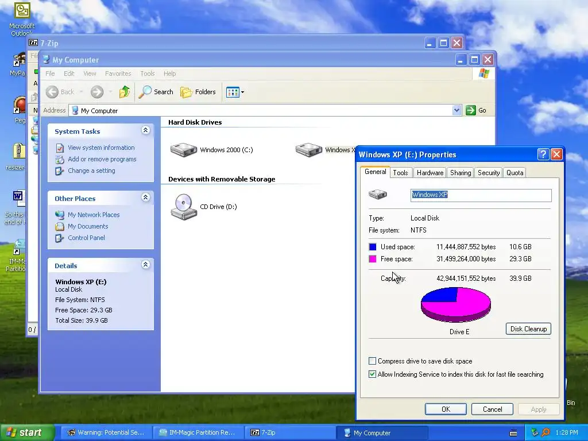Click the keyboard icon in taskbar
The width and height of the screenshot is (588, 441).
pyautogui.click(x=513, y=433)
